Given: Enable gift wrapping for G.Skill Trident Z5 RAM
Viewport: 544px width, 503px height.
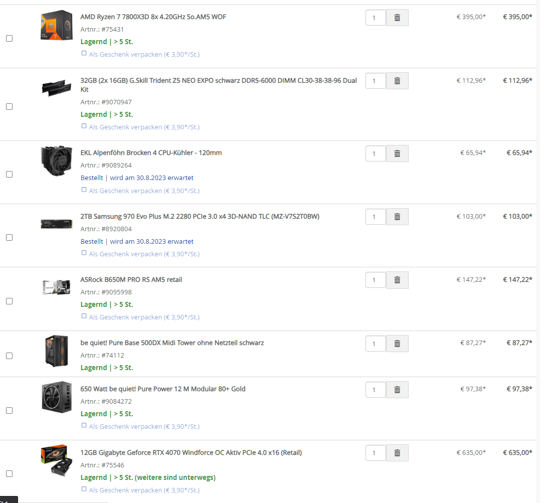Looking at the screenshot, I should click(84, 126).
